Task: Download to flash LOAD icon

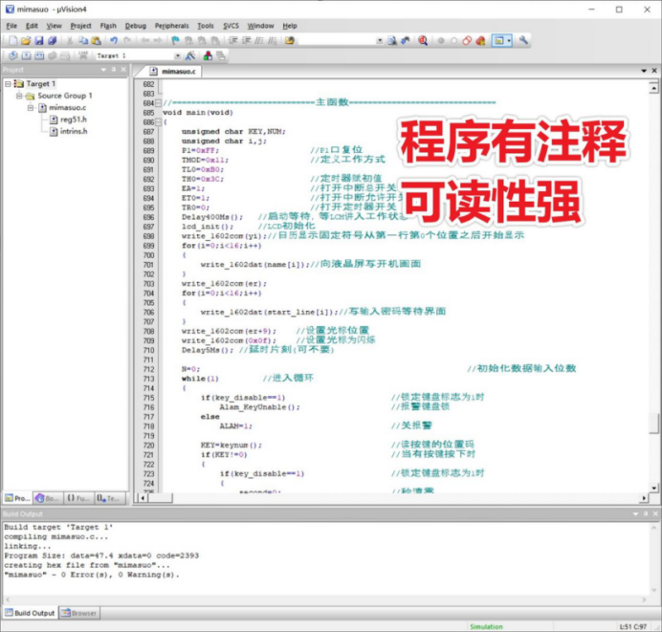Action: pos(83,55)
